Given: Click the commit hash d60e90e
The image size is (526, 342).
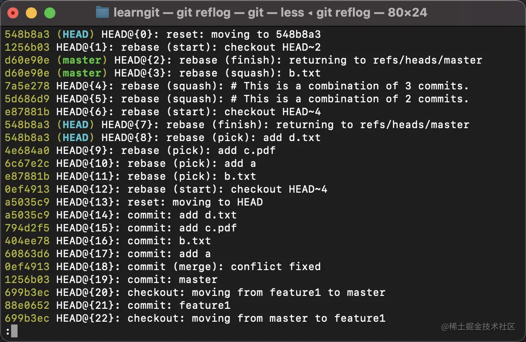Looking at the screenshot, I should (27, 60).
